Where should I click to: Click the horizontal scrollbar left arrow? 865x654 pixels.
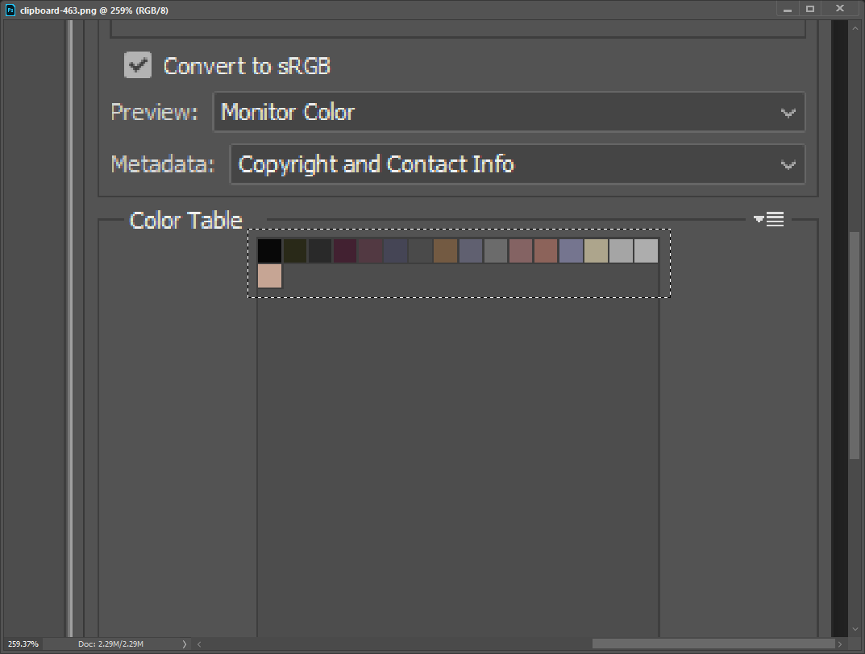pyautogui.click(x=199, y=644)
